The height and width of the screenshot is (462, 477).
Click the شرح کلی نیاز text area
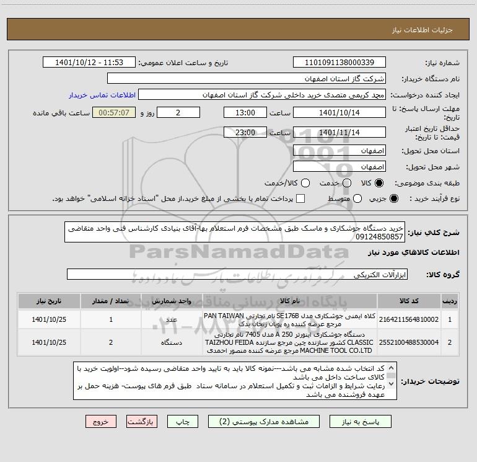click(235, 232)
